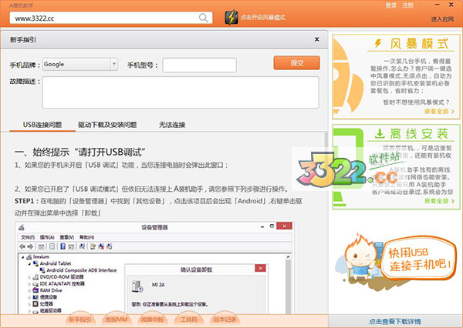The height and width of the screenshot is (328, 463).
Task: Click the 手机型号 input field
Action: tap(199, 65)
